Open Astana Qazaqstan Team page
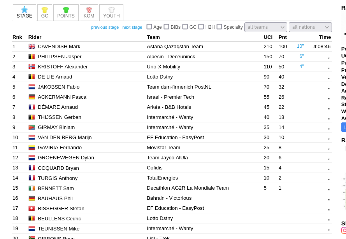The width and height of the screenshot is (346, 239). [x=175, y=47]
